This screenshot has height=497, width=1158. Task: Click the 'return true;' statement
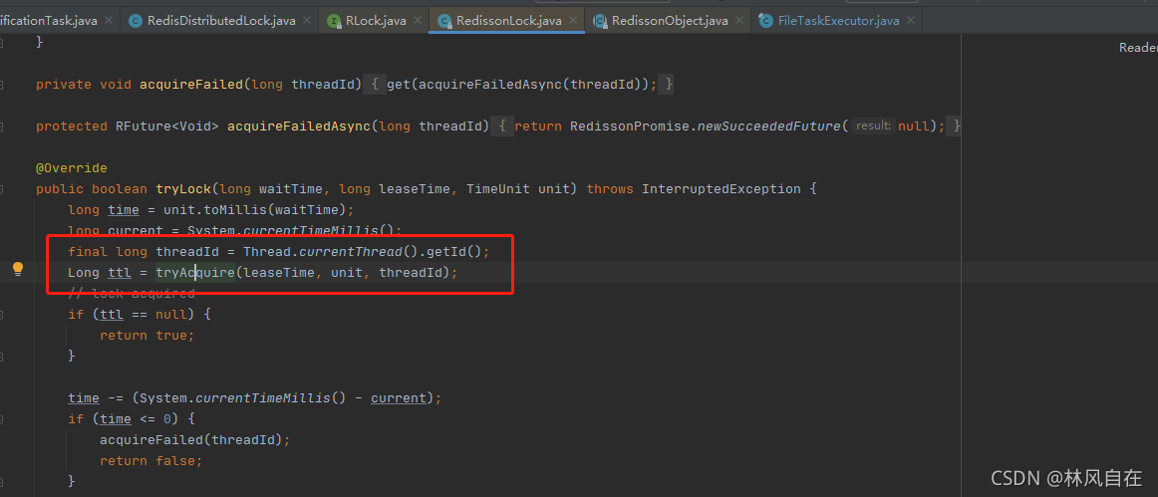(146, 336)
